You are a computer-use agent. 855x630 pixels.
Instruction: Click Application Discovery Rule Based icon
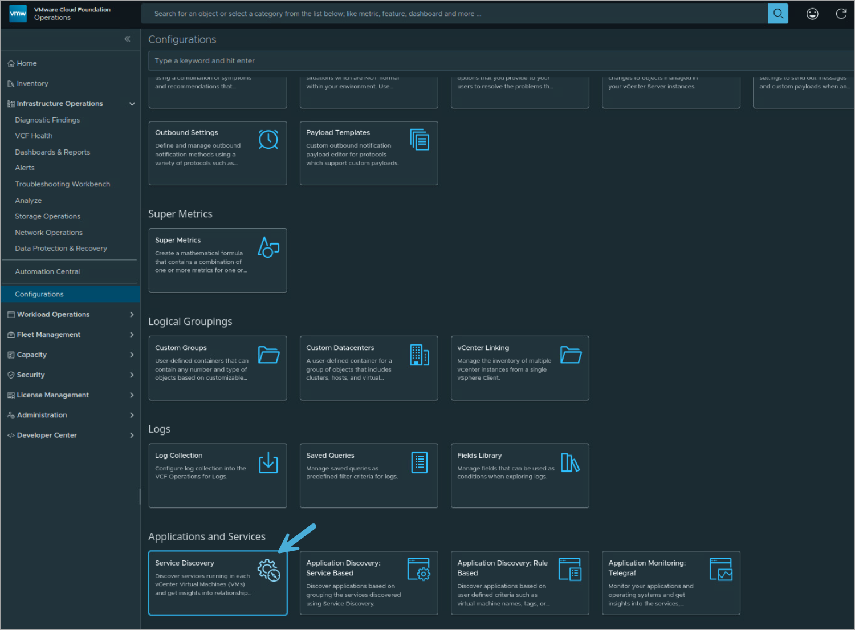tap(571, 569)
